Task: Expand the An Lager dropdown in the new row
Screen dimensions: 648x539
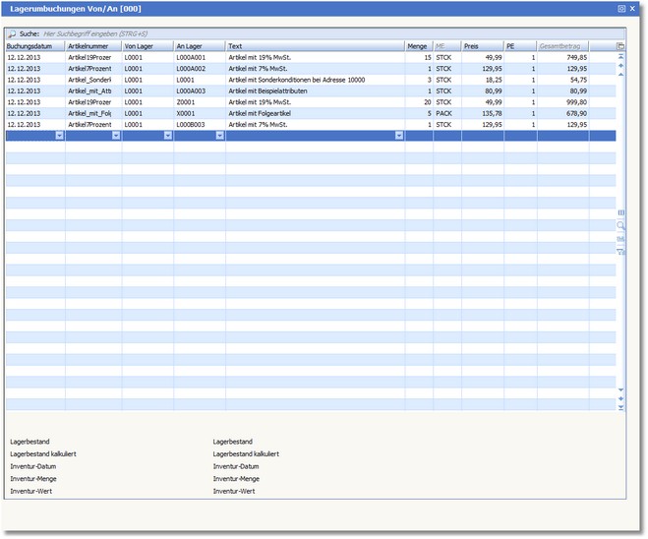Action: point(219,136)
